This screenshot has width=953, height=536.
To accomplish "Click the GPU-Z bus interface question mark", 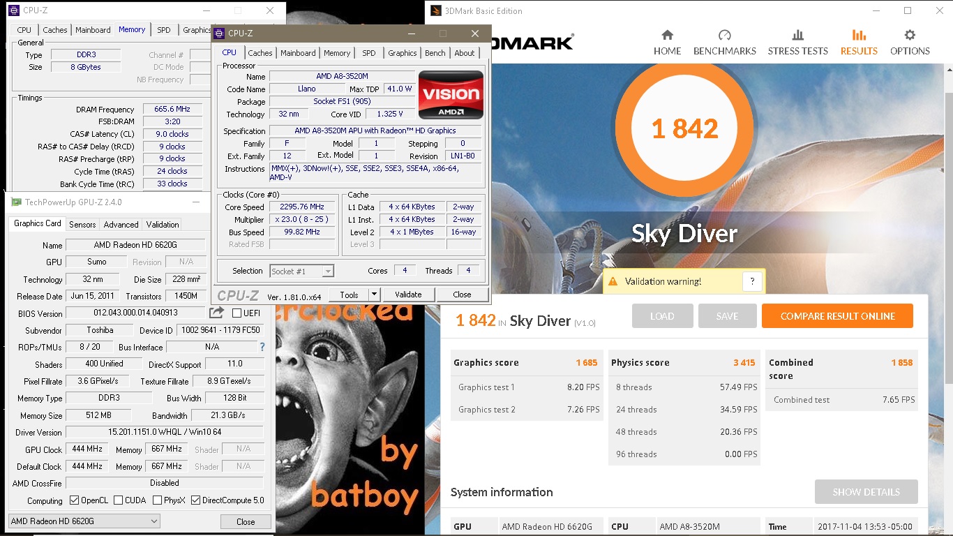I will pos(262,347).
